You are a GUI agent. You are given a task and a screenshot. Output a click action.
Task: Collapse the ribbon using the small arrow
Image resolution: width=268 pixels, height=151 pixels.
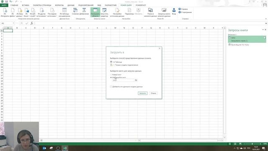pyautogui.click(x=266, y=18)
